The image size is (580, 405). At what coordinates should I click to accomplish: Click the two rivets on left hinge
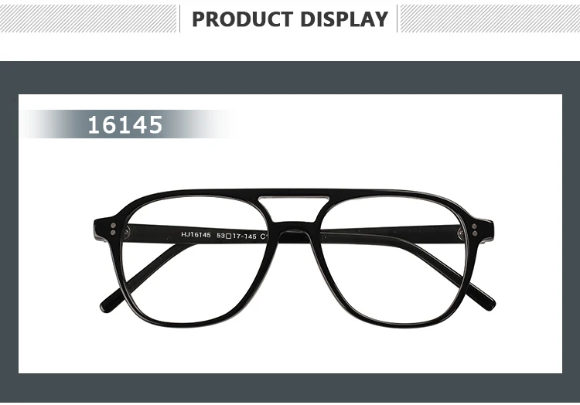tap(113, 229)
